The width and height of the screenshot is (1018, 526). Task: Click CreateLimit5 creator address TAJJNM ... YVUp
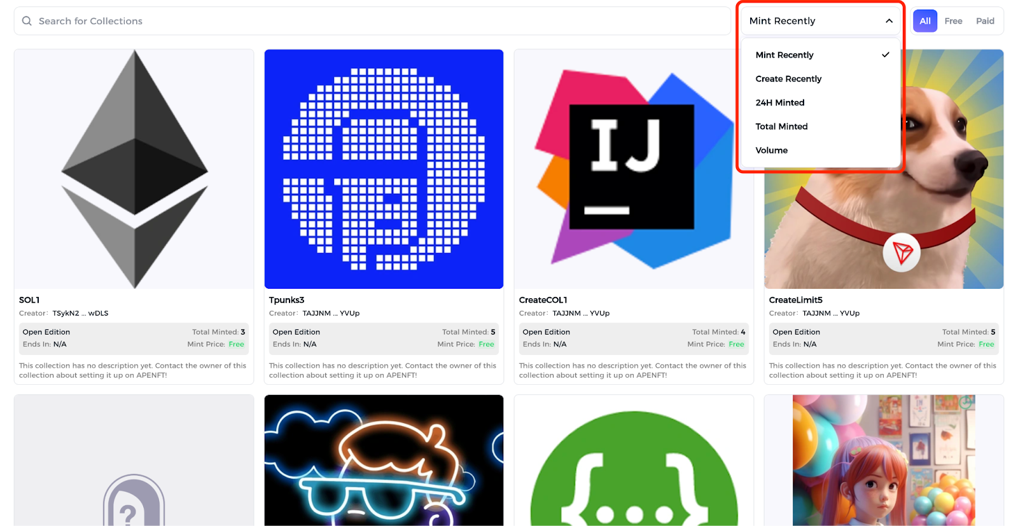(831, 314)
